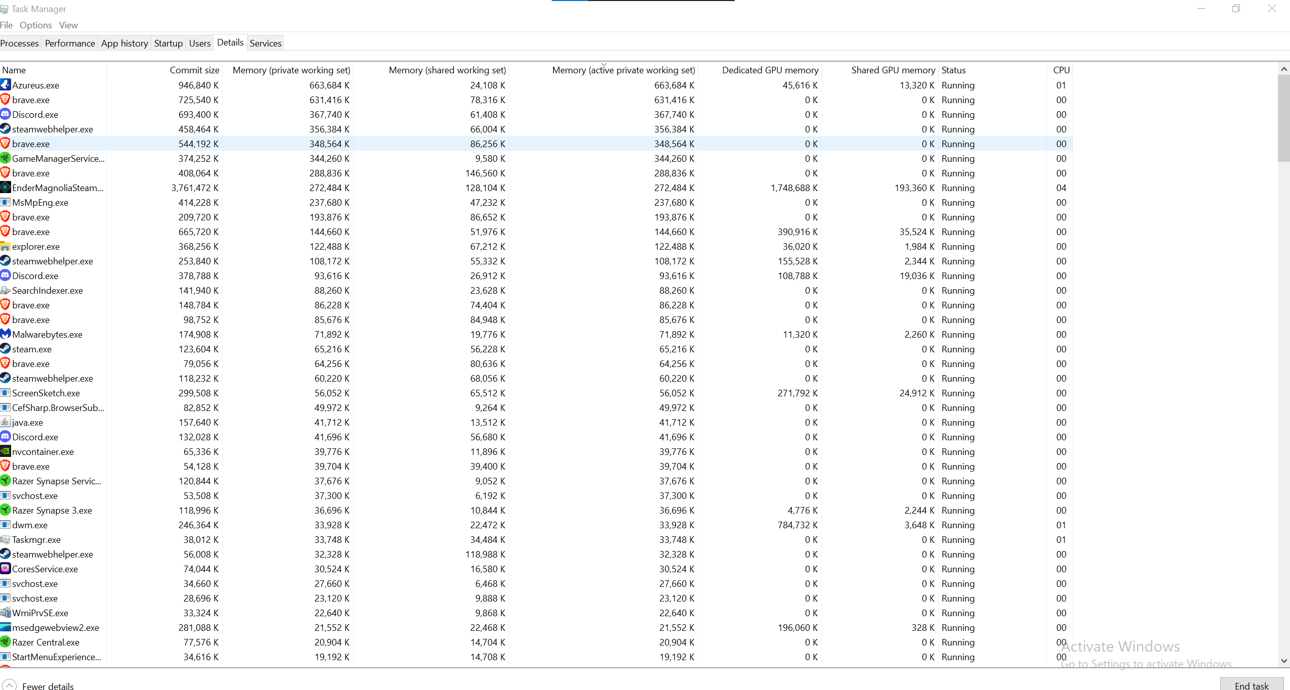
Task: Switch to the Startup tab
Action: click(168, 43)
